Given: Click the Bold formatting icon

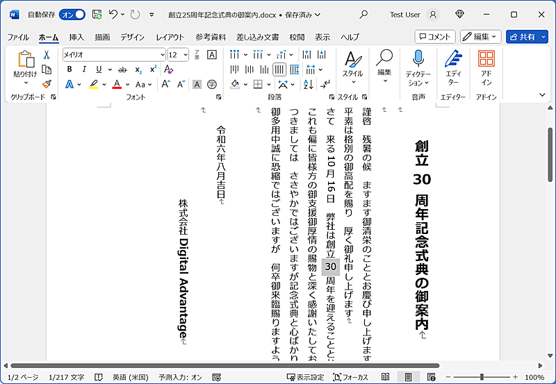Looking at the screenshot, I should [x=69, y=69].
